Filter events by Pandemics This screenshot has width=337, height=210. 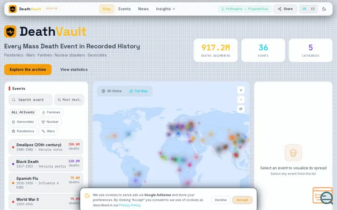click(x=23, y=131)
